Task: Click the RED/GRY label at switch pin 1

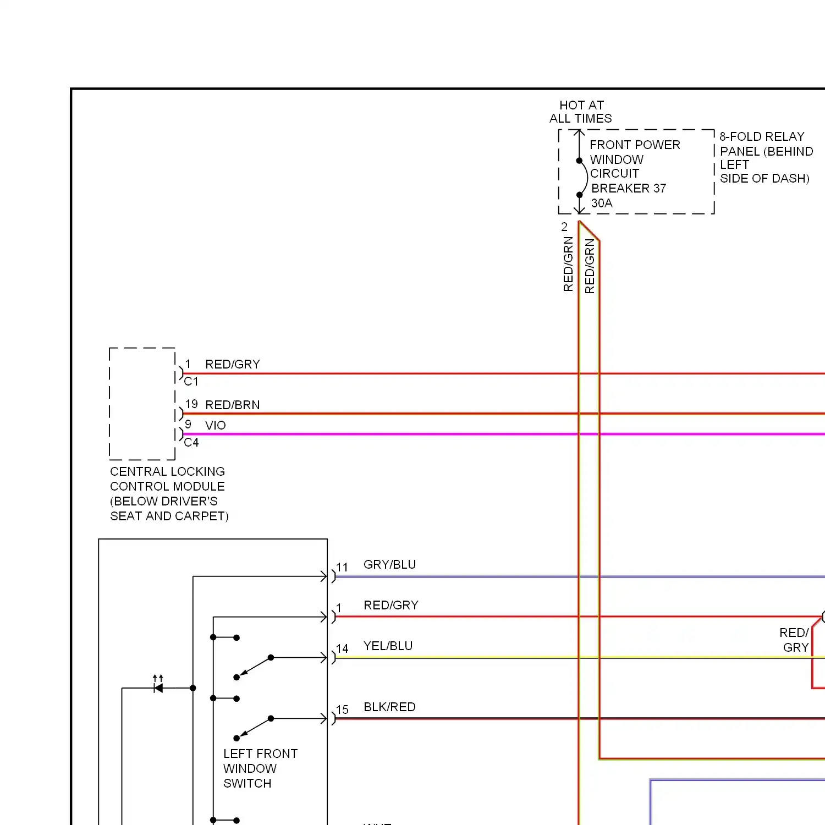Action: (391, 605)
